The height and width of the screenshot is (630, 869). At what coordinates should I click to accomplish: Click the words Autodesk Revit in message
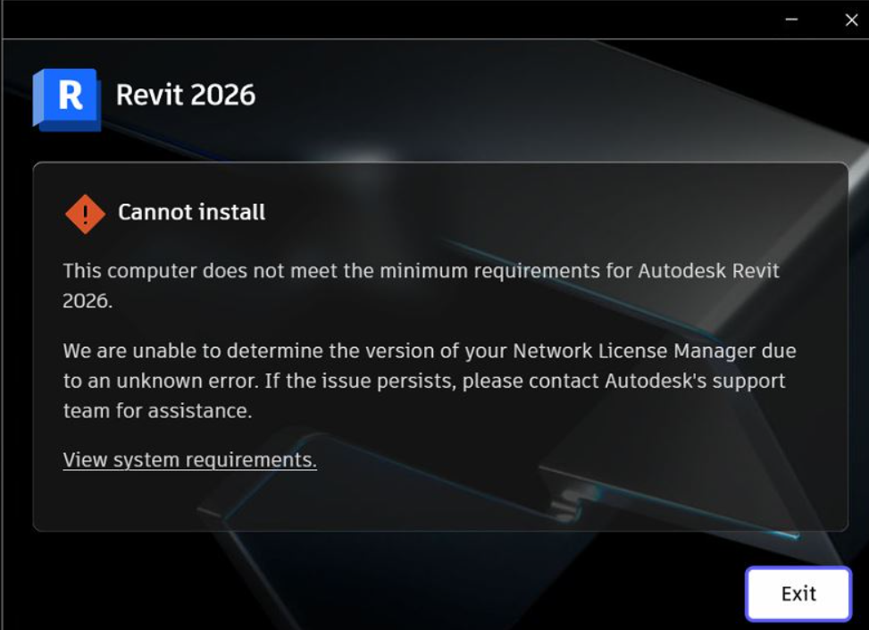(x=709, y=271)
